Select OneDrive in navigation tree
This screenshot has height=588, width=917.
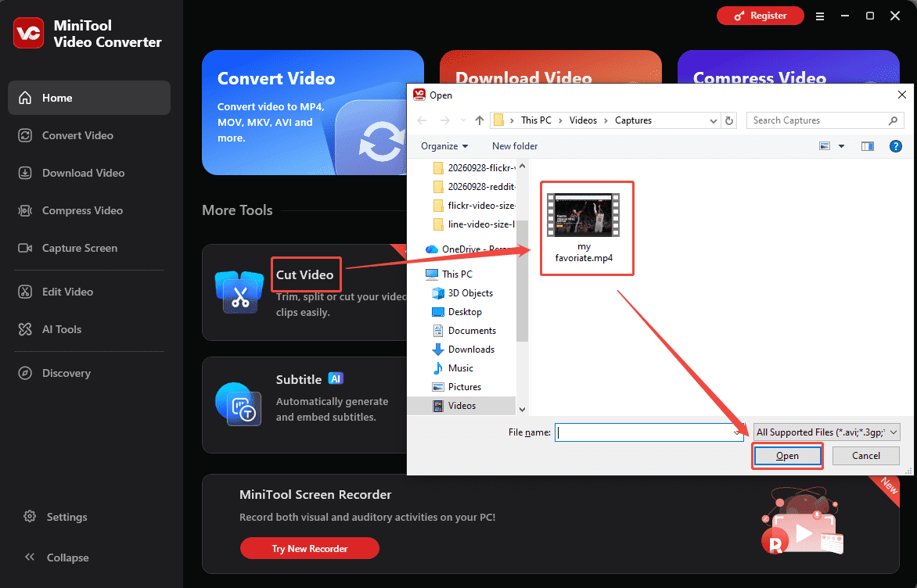pos(469,249)
